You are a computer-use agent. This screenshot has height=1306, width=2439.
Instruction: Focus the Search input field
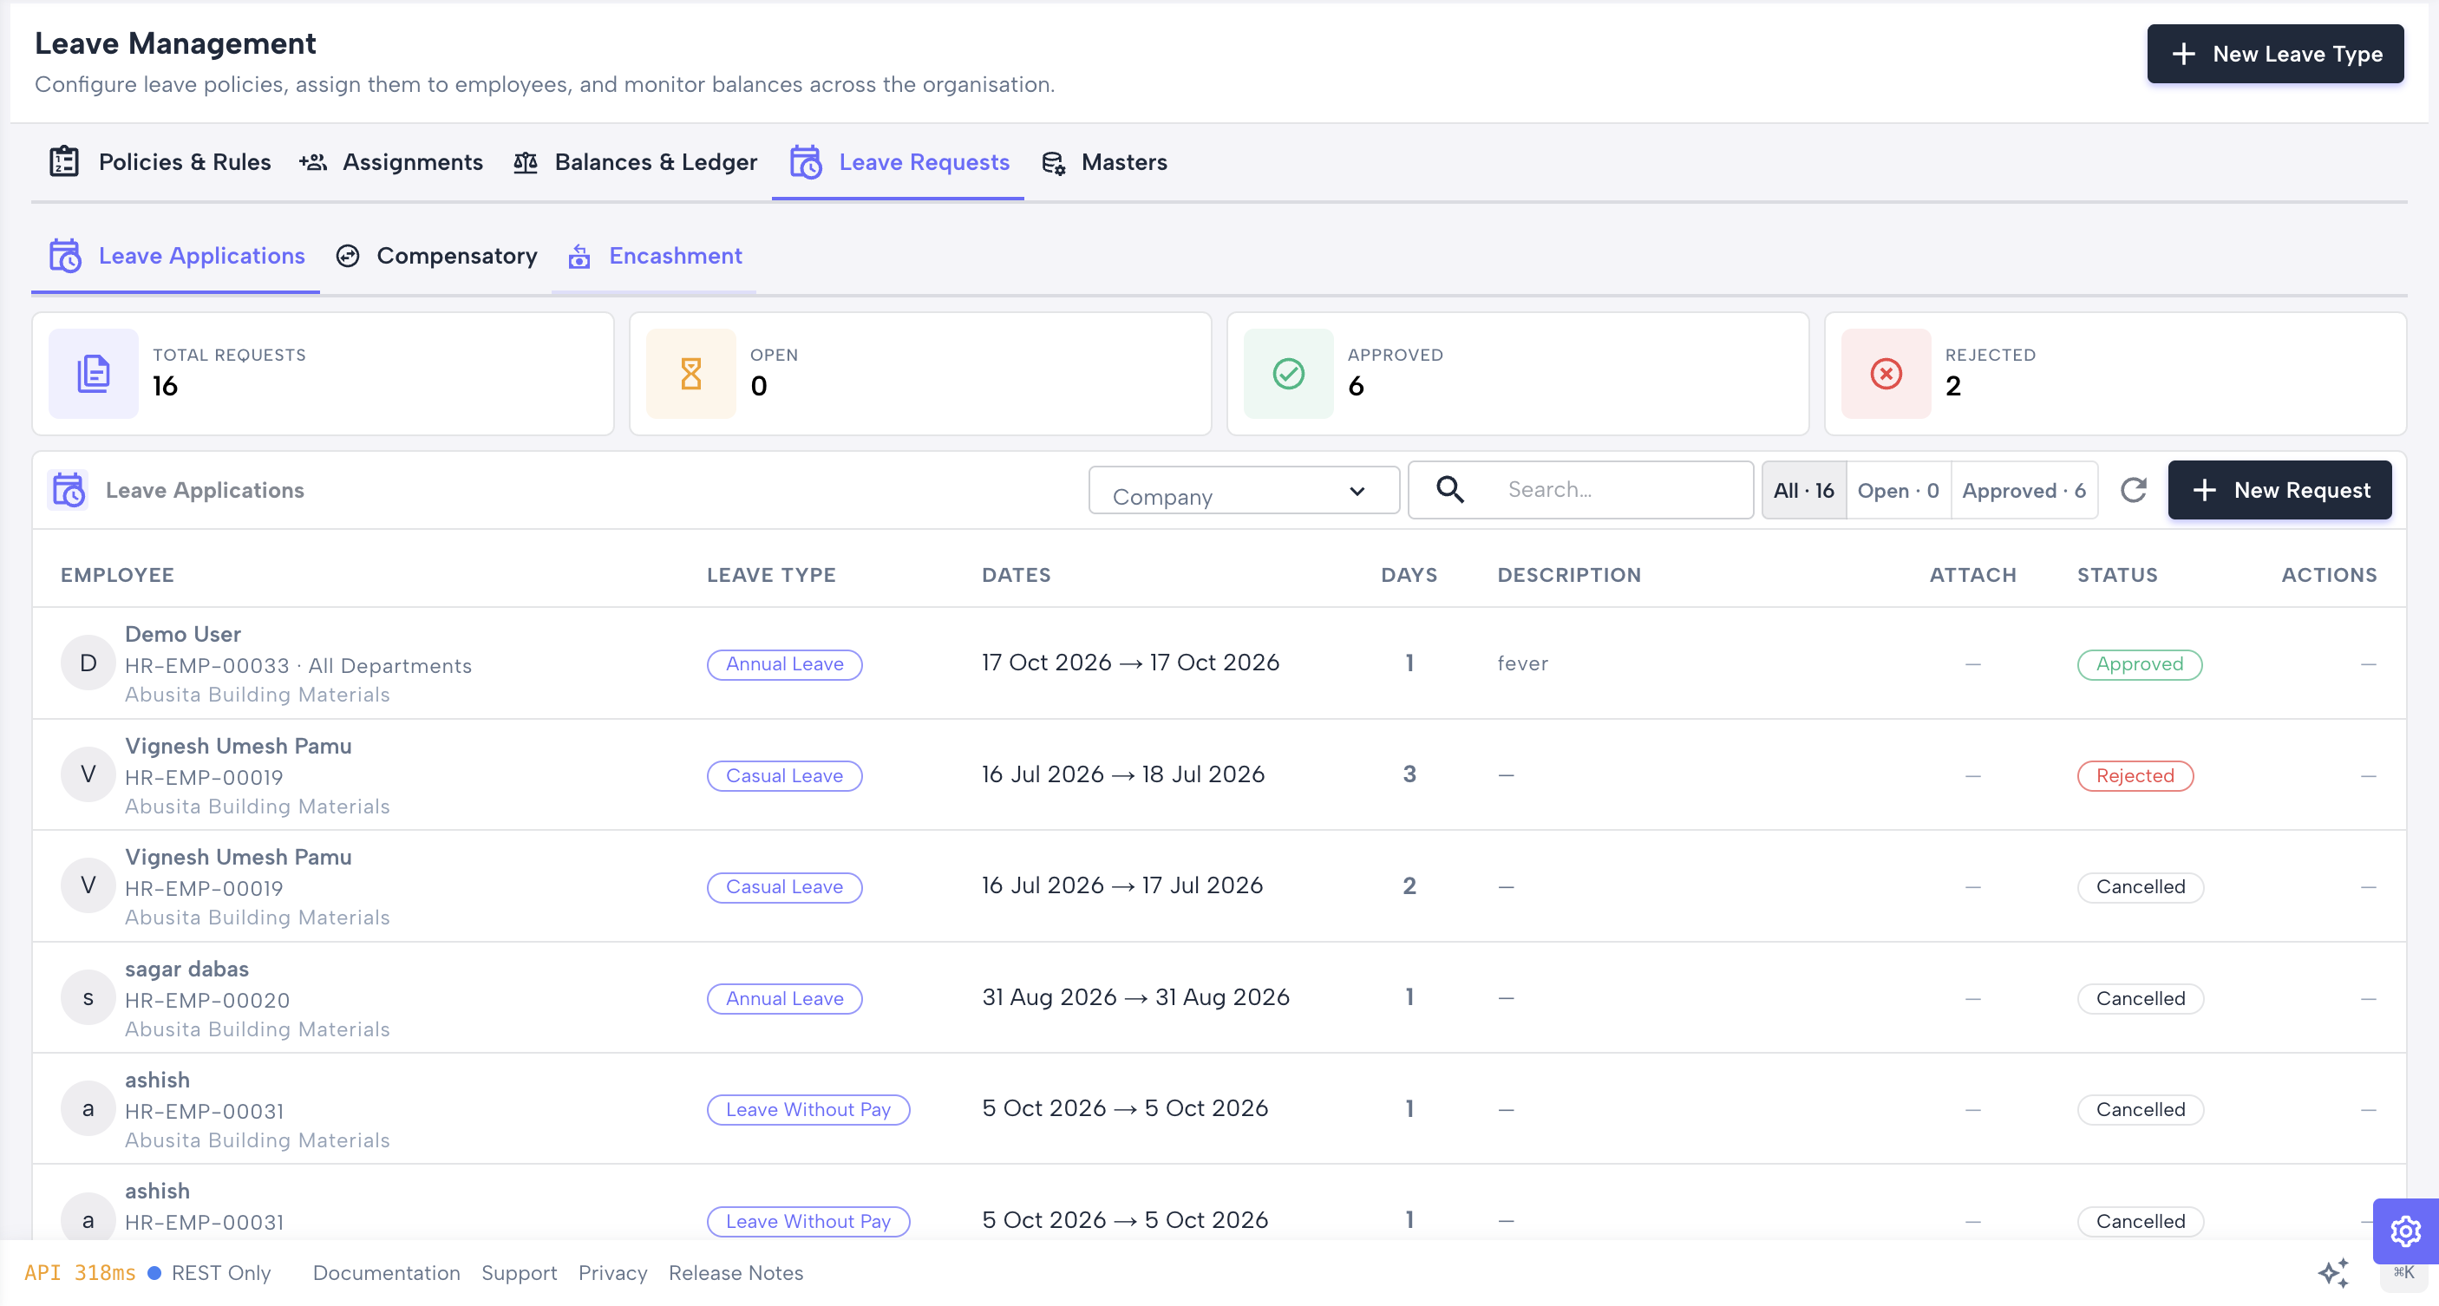[x=1580, y=490]
